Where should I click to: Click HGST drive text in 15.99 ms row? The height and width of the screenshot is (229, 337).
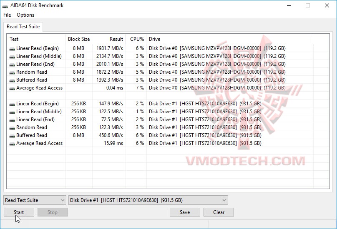(x=205, y=143)
